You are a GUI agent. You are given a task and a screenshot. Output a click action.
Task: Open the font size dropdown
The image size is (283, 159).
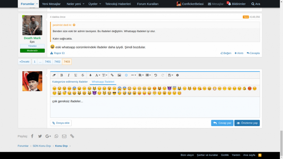tap(105, 75)
